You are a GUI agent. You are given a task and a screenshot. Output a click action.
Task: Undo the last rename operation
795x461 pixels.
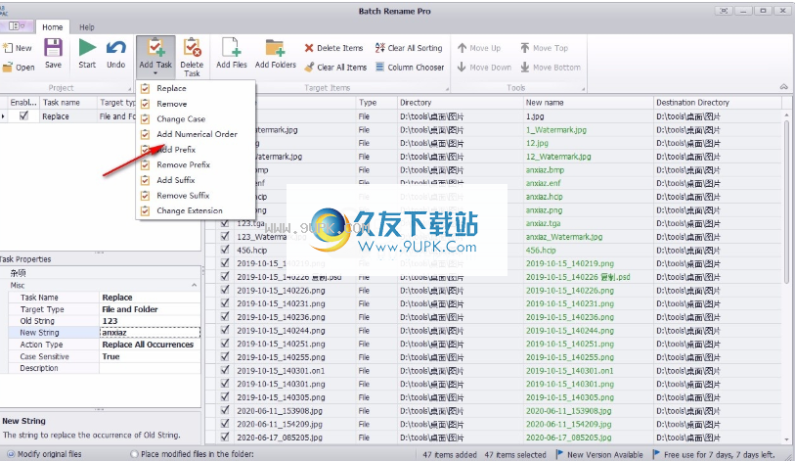pyautogui.click(x=116, y=53)
